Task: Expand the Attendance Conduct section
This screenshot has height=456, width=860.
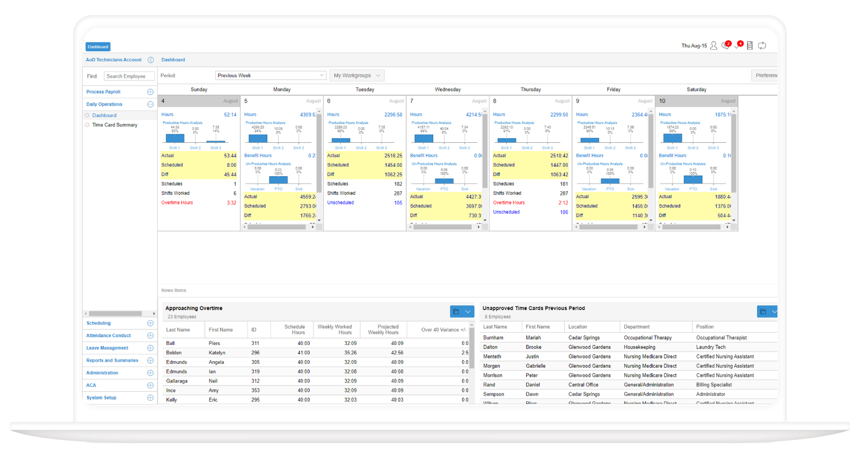Action: (x=150, y=335)
